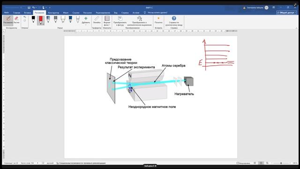Switch to the View (Вид) tab
Screen dimensions: 300x169
pos(116,13)
